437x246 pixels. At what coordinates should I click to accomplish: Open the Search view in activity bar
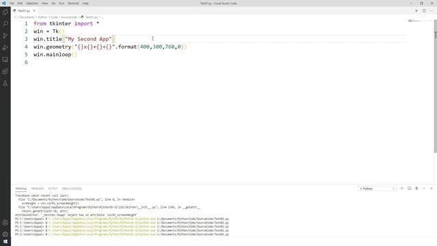pos(5,24)
